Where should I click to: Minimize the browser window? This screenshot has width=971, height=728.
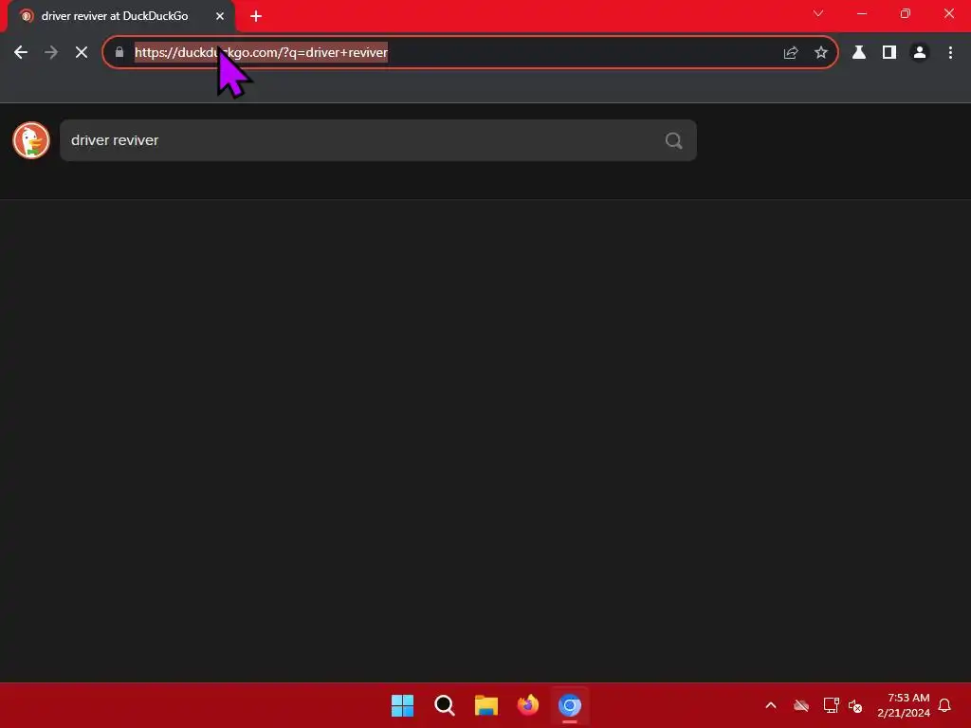pos(861,13)
